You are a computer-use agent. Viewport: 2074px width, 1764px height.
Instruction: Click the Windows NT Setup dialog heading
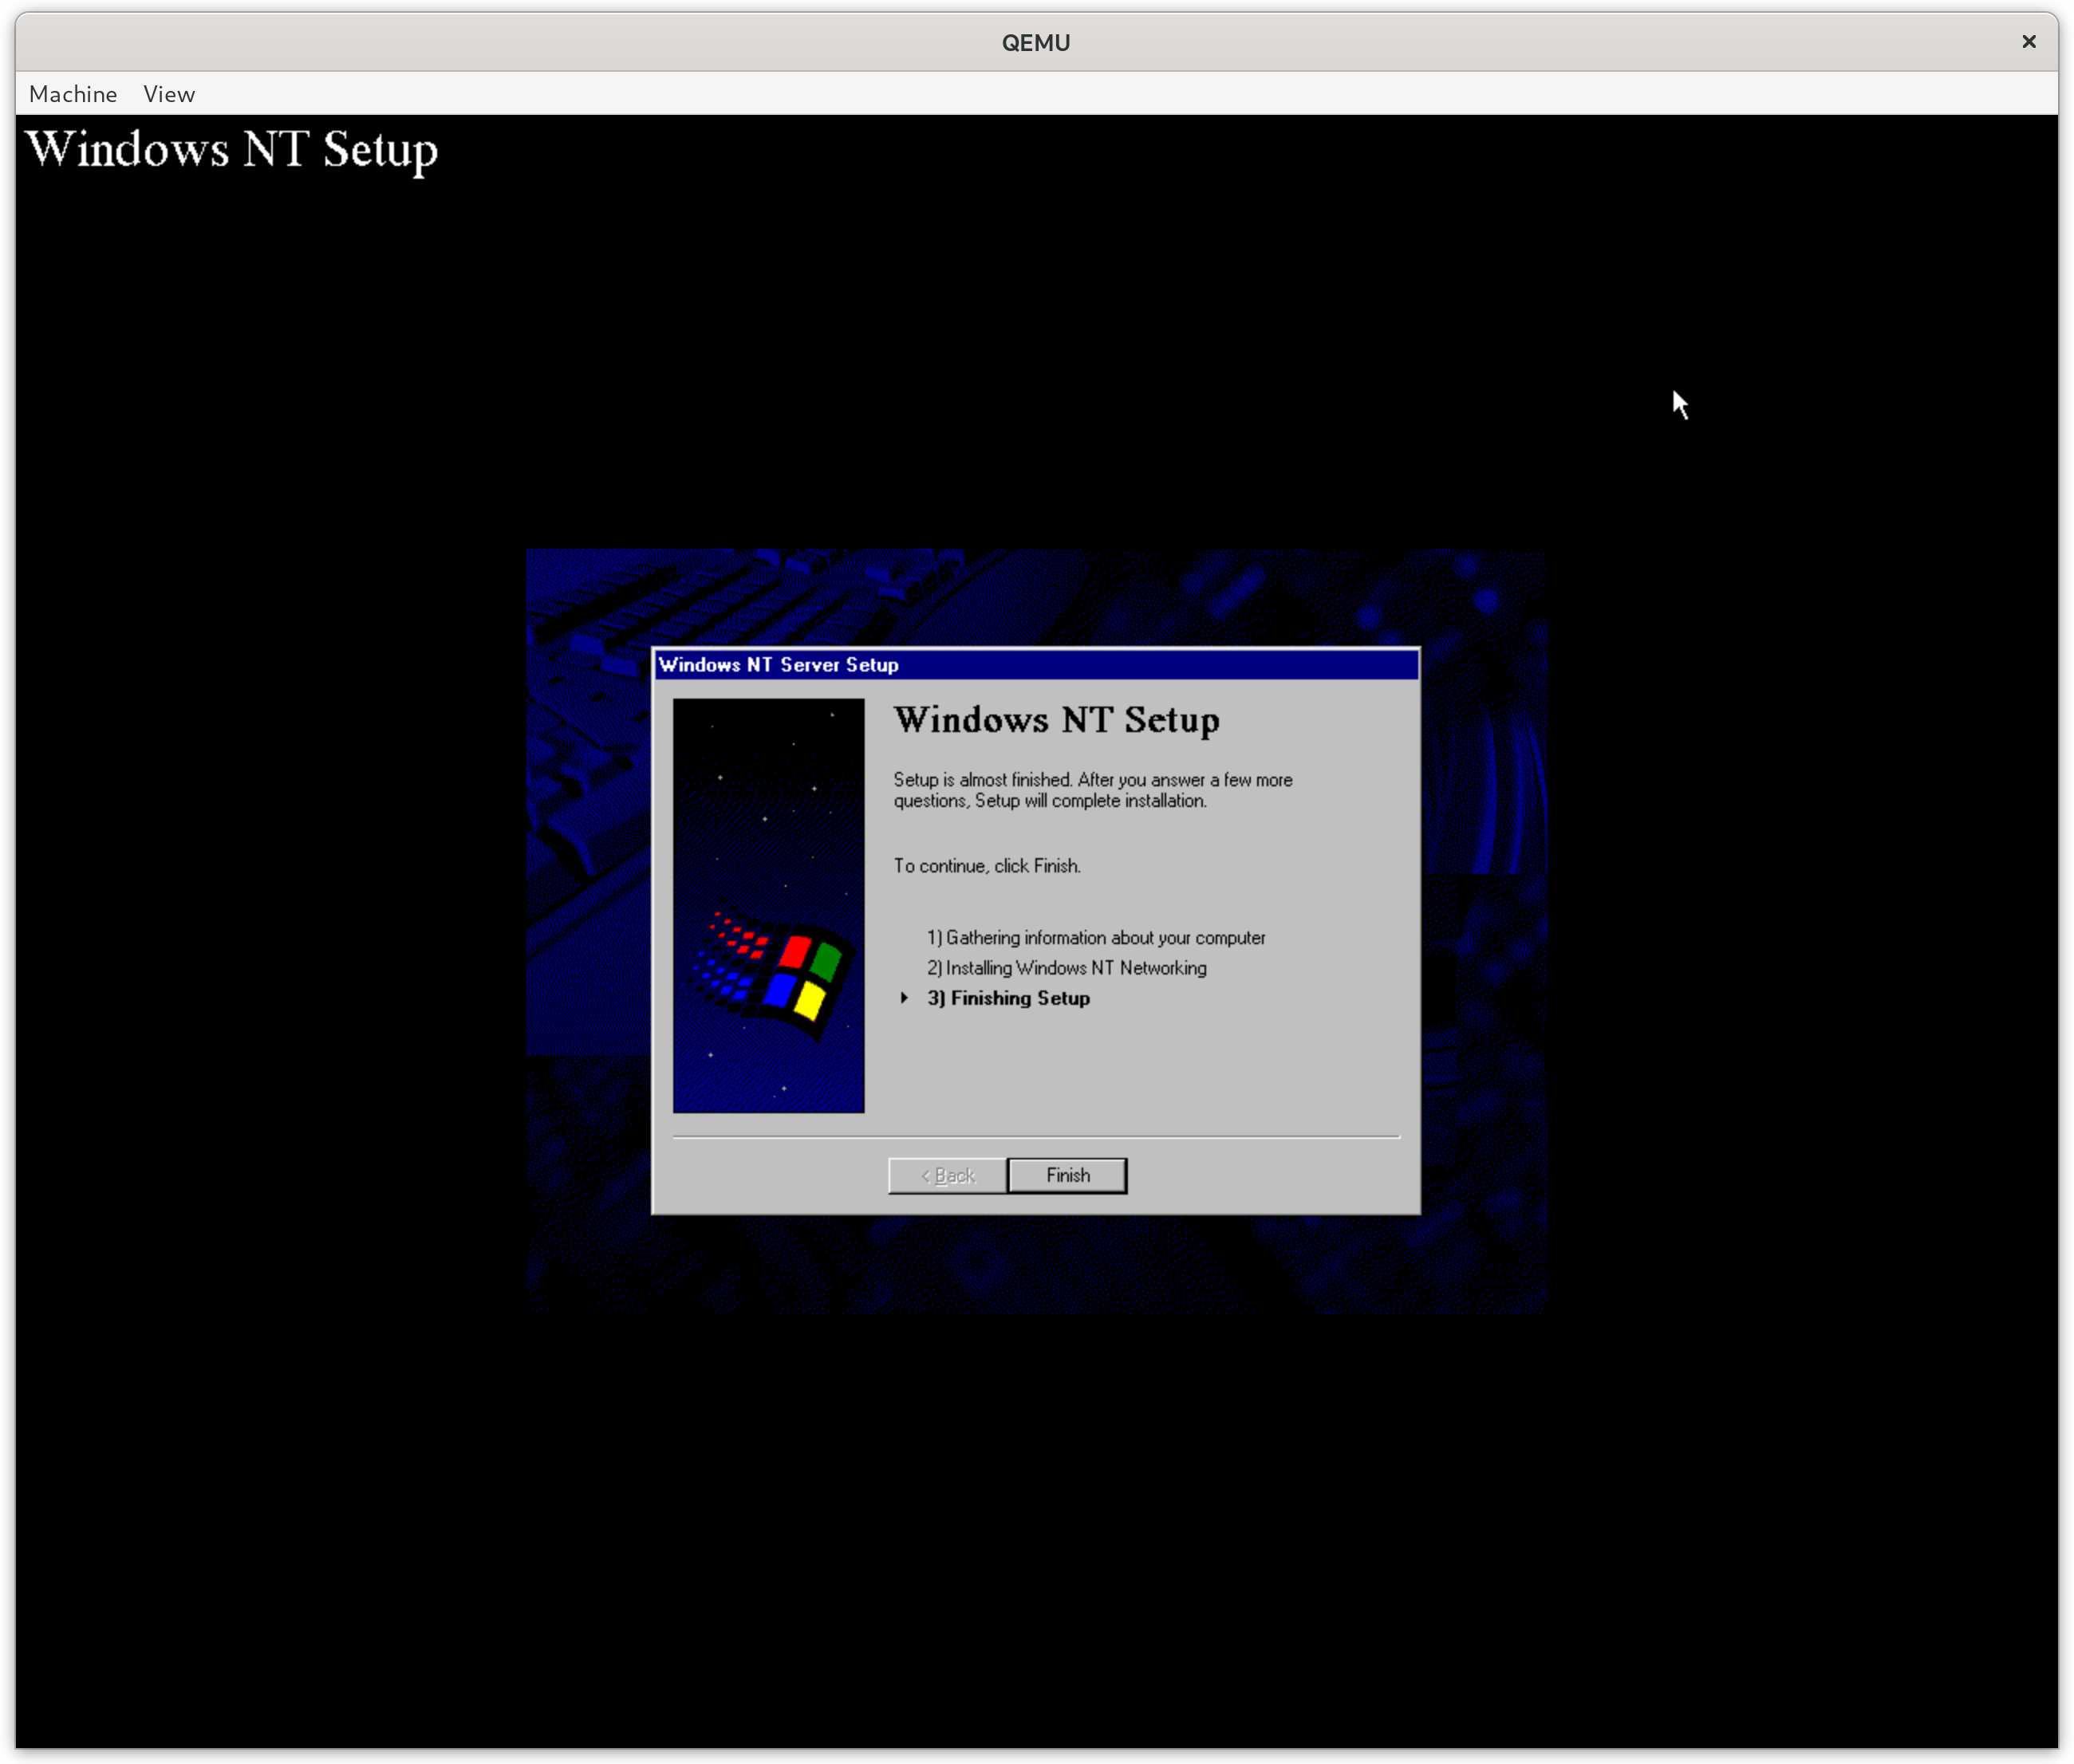[x=1056, y=720]
